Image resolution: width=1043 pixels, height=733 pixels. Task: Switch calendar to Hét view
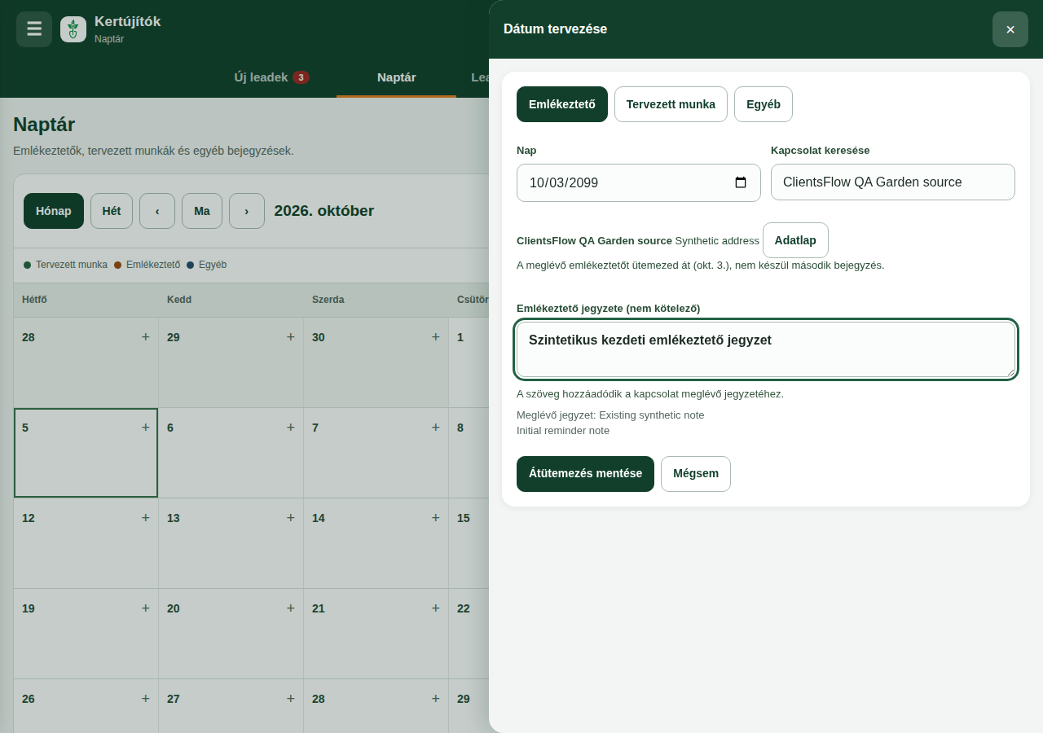[x=112, y=211]
